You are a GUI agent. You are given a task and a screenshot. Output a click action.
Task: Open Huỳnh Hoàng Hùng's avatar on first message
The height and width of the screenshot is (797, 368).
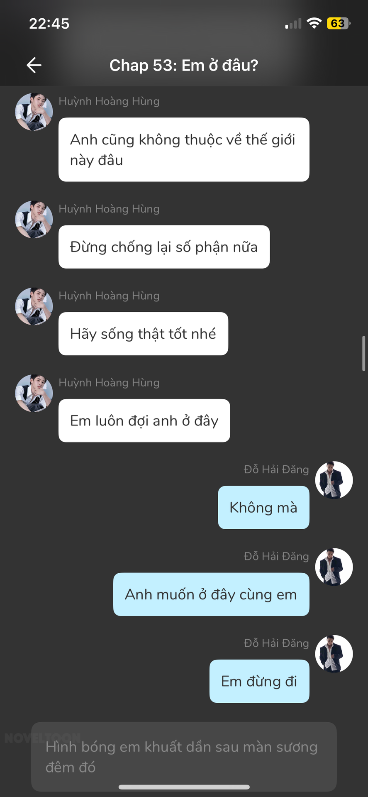[x=34, y=112]
